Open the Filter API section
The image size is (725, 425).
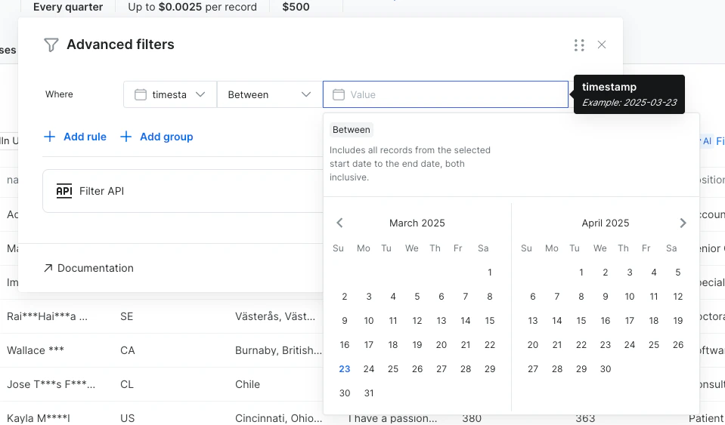click(183, 191)
